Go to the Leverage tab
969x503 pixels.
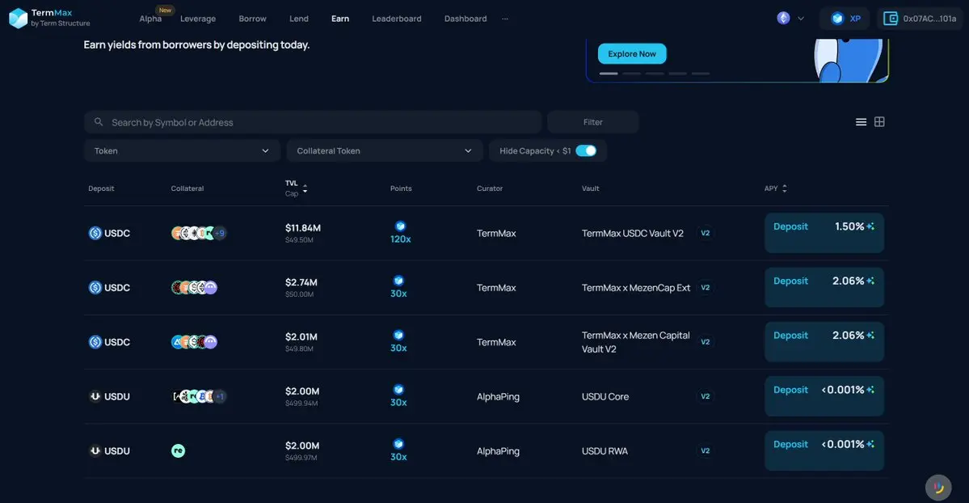(x=198, y=19)
